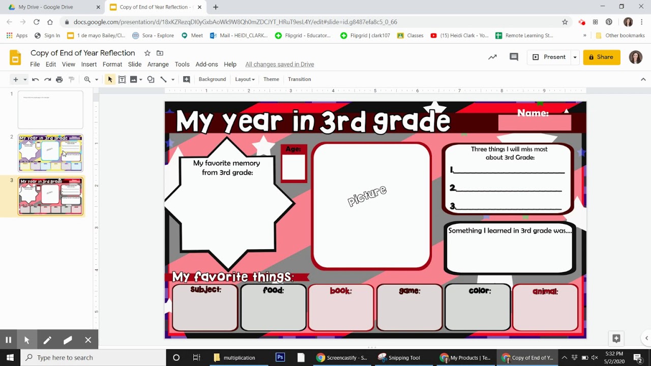651x366 pixels.
Task: Click the Background button
Action: pyautogui.click(x=212, y=79)
